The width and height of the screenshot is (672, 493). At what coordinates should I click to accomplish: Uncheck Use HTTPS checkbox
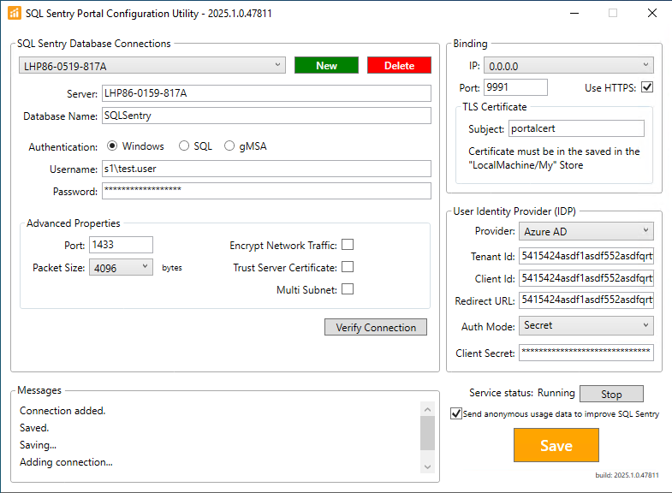pyautogui.click(x=646, y=87)
